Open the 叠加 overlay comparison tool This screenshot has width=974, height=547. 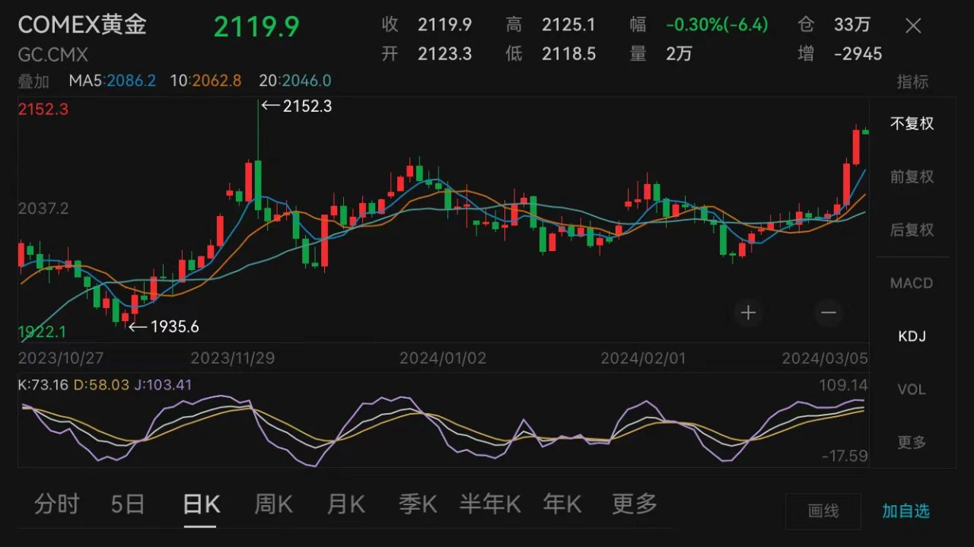pos(33,81)
